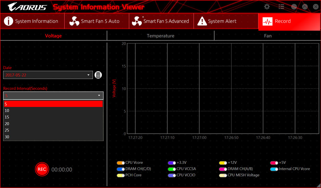This screenshot has width=321, height=188.
Task: Click the Record waveform icon
Action: (x=267, y=21)
